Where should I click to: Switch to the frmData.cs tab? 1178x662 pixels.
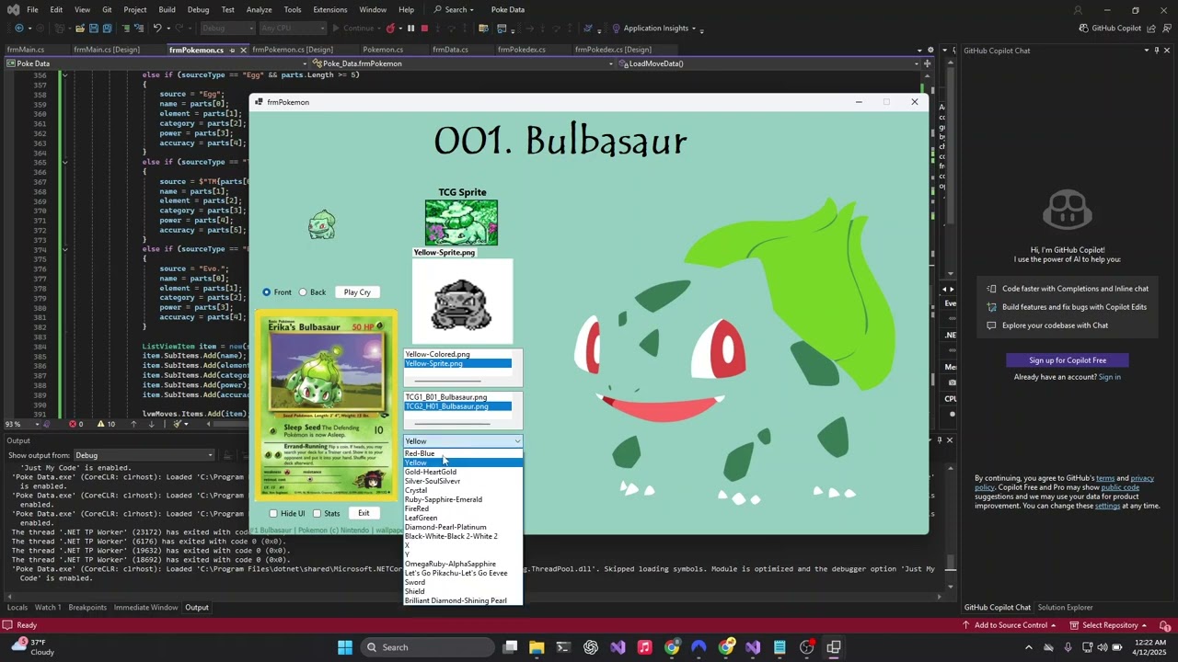coord(450,50)
